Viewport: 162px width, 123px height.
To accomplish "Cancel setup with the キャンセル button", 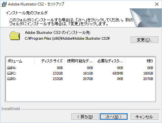I will pyautogui.click(x=144, y=117).
